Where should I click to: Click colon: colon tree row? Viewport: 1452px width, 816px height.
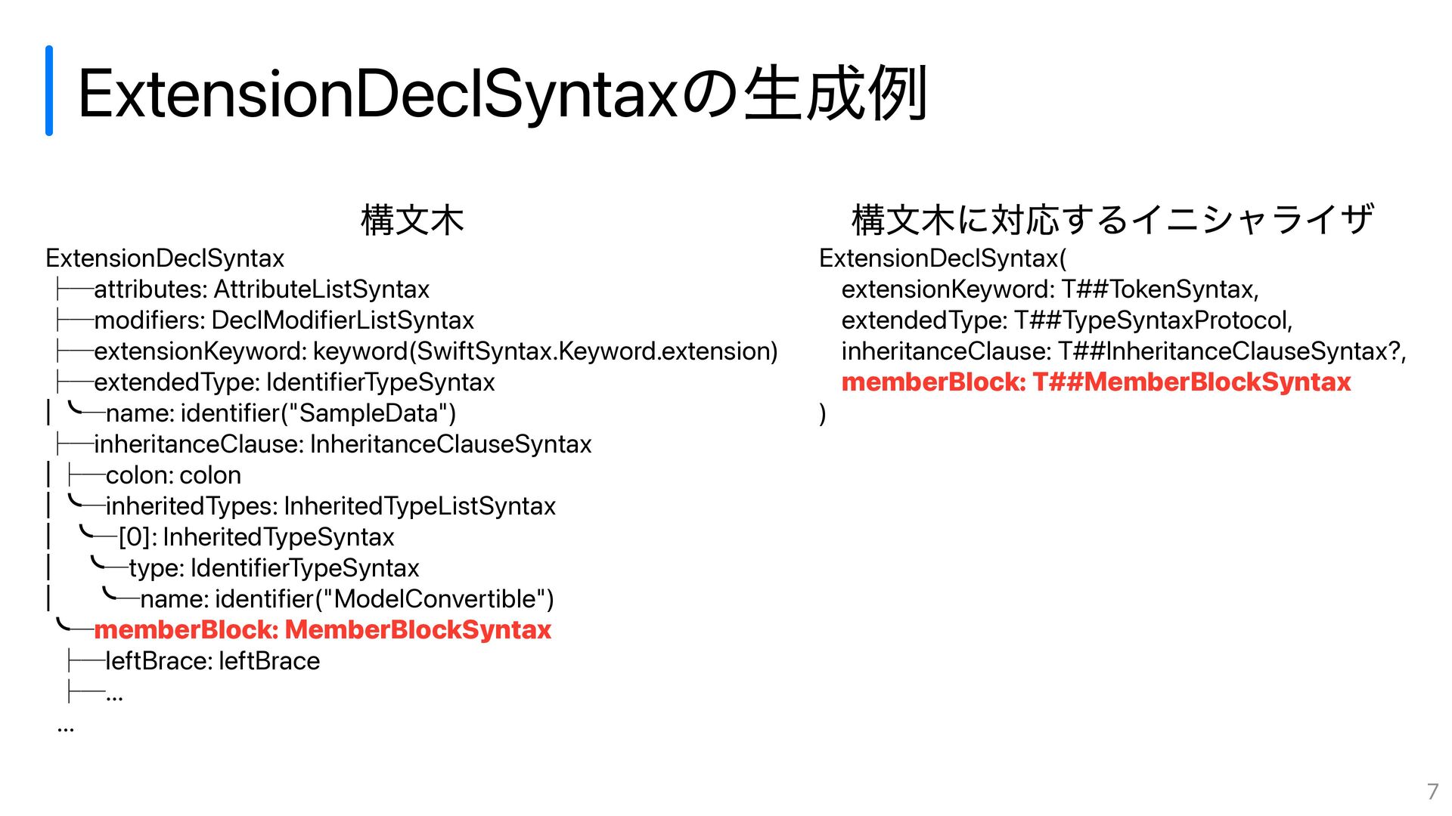point(173,475)
